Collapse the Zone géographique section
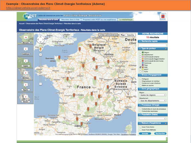The height and width of the screenshot is (143, 191). pyautogui.click(x=153, y=89)
